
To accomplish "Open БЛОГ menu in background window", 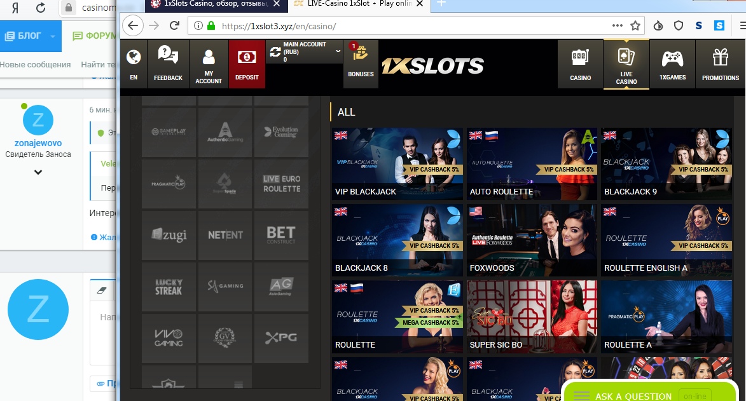I will 31,36.
